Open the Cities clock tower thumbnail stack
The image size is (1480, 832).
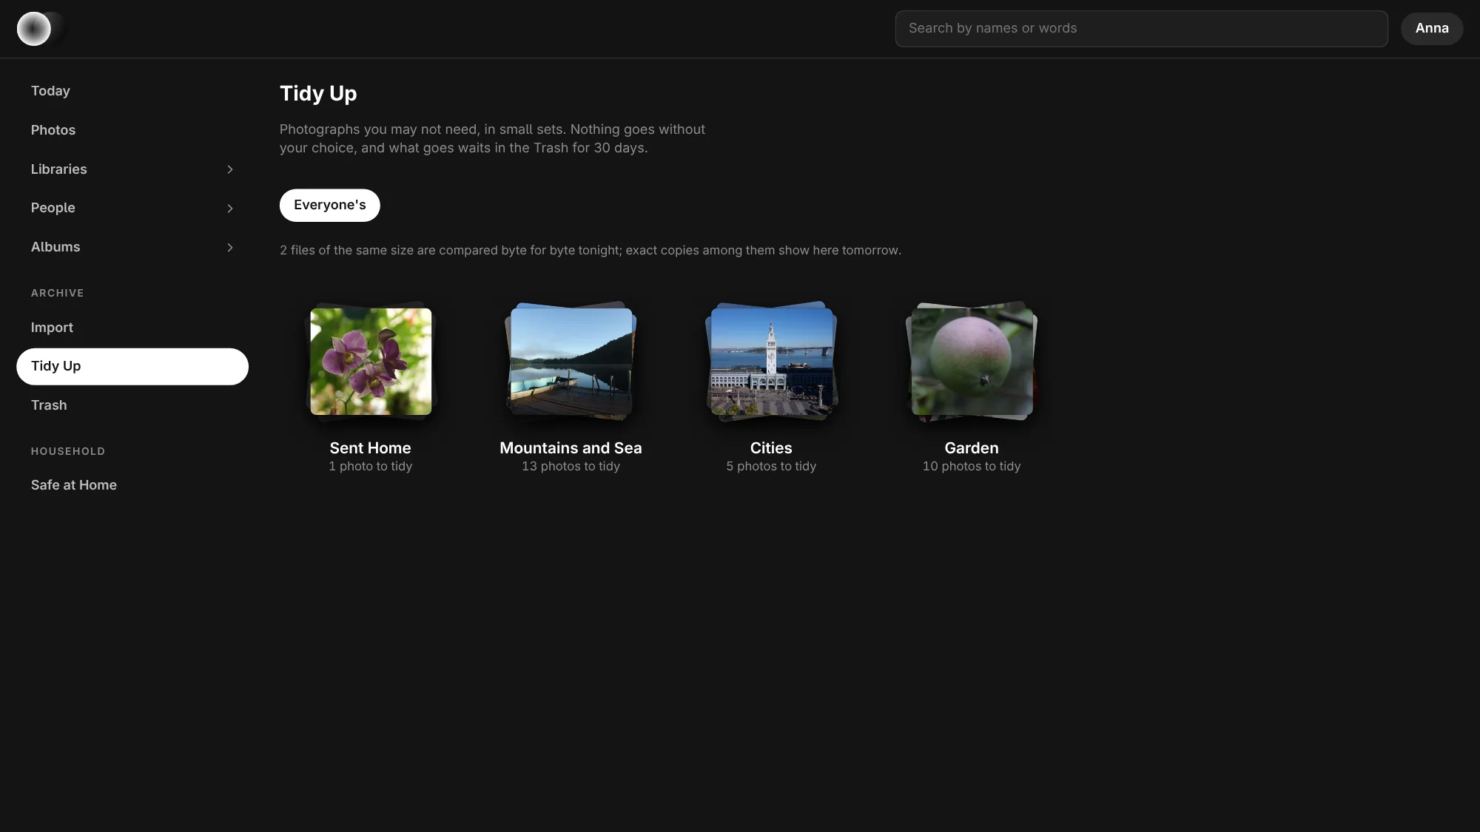click(x=771, y=361)
